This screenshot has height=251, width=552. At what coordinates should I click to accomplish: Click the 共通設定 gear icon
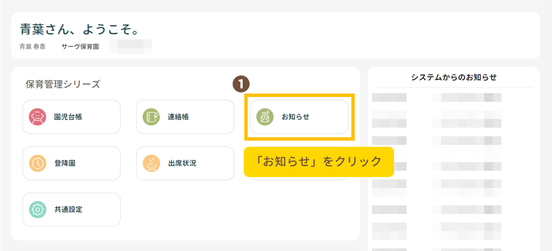click(x=38, y=210)
